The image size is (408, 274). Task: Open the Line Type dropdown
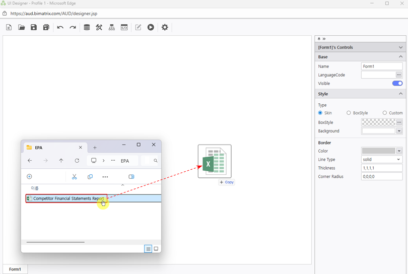(x=382, y=160)
